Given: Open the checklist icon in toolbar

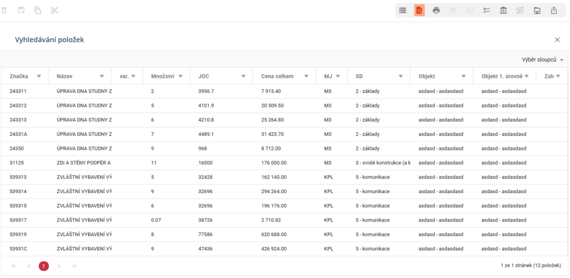Looking at the screenshot, I should (487, 11).
